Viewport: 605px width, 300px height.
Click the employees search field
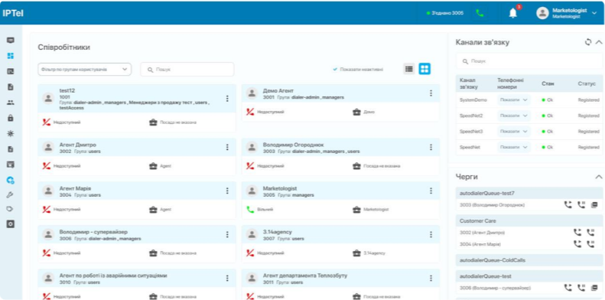(187, 70)
